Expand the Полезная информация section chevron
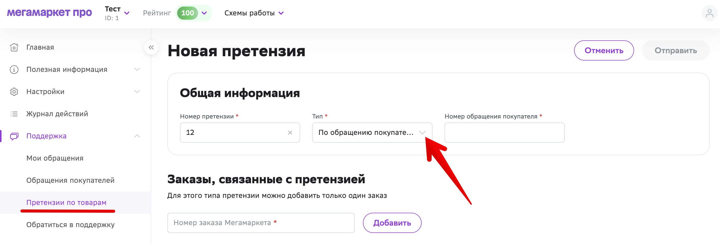720x244 pixels. (x=137, y=69)
